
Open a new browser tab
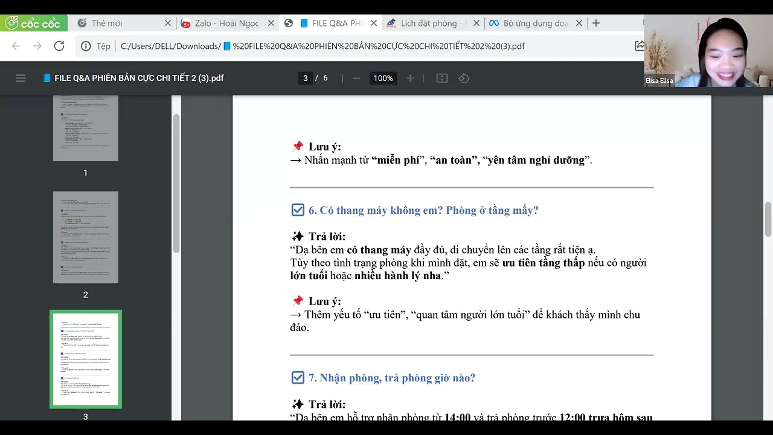[x=596, y=23]
